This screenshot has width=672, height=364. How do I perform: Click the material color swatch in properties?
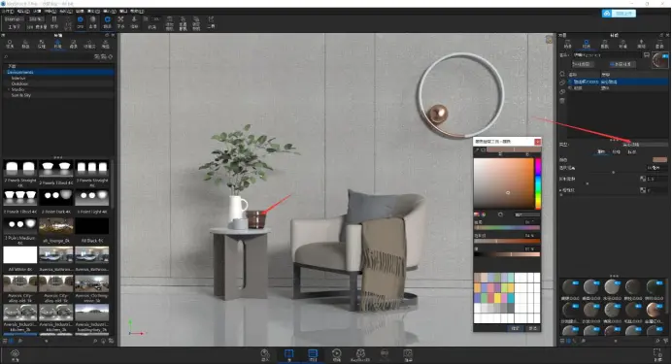coord(659,160)
